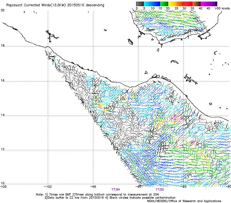
Task: Click the '16' latitude axis label
Action: tap(2, 81)
